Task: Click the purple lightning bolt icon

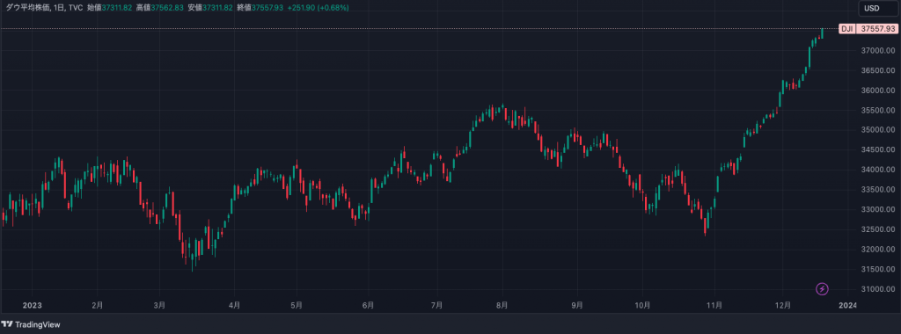Action: 823,288
